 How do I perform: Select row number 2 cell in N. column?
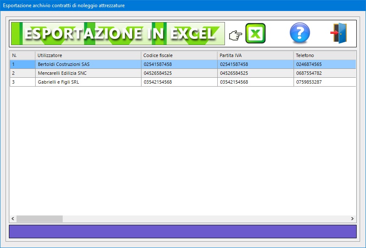[x=22, y=73]
